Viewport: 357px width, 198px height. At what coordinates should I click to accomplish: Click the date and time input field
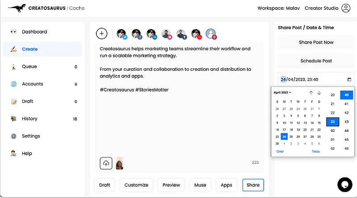coord(316,79)
